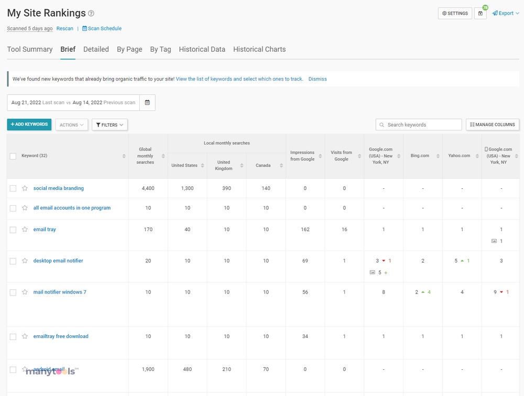This screenshot has height=396, width=524.
Task: Sort by United States searches column
Action: [202, 165]
